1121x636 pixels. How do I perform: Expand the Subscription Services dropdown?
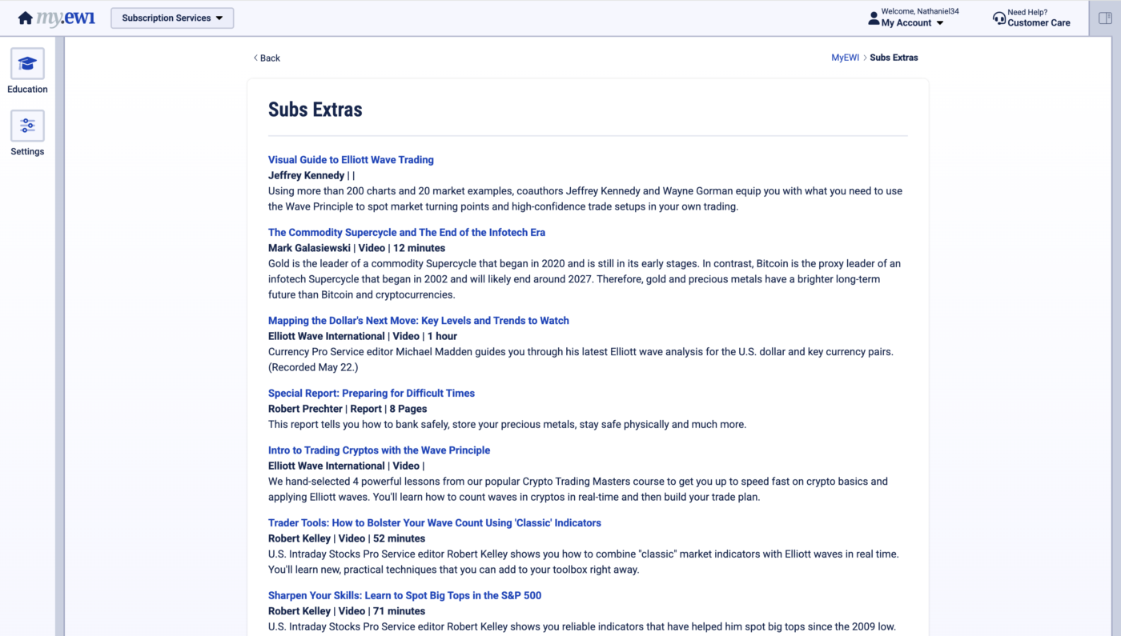(172, 18)
